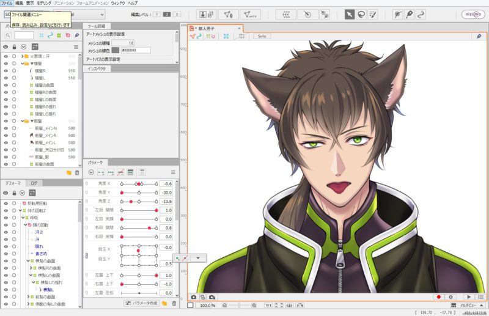Select the Lasso selection tool
The width and height of the screenshot is (489, 316).
coord(361,14)
